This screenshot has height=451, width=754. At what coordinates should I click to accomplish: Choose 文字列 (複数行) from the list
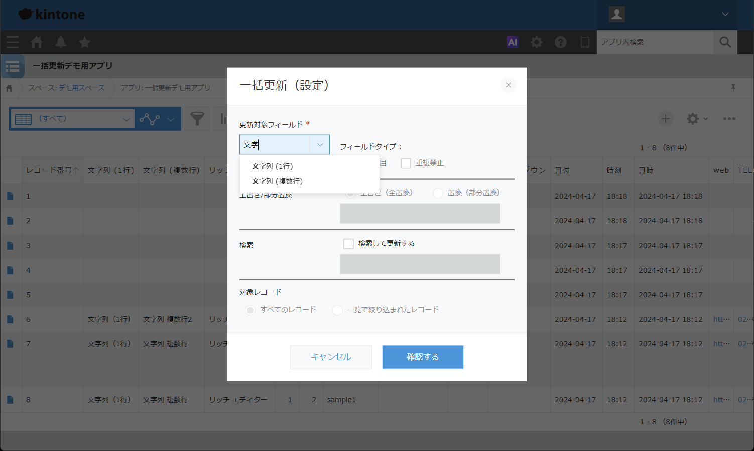[x=278, y=181]
